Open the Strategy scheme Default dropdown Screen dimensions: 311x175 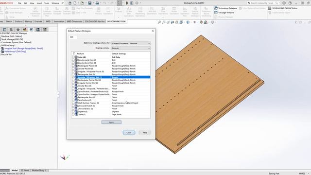(x=131, y=48)
